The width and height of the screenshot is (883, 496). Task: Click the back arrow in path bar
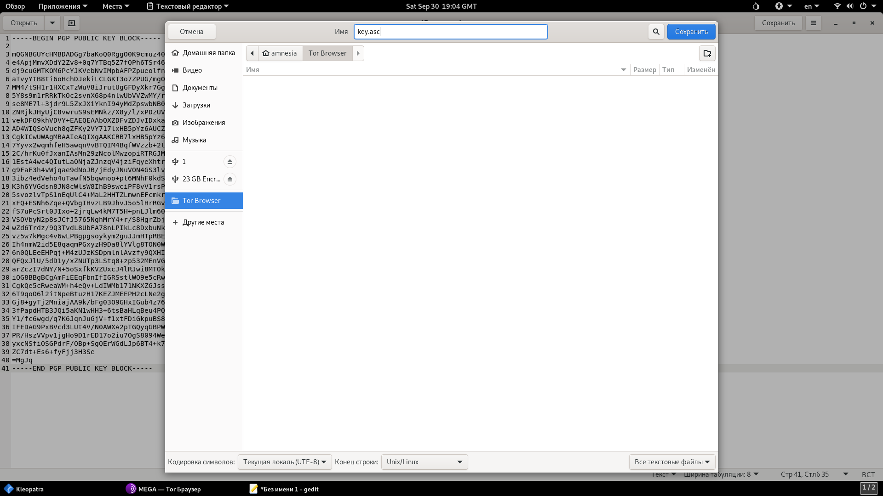point(252,53)
